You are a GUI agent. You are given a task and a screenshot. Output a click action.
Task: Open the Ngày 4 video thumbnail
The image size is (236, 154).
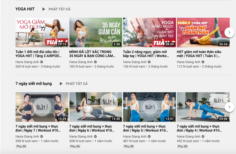pyautogui.click(x=203, y=107)
